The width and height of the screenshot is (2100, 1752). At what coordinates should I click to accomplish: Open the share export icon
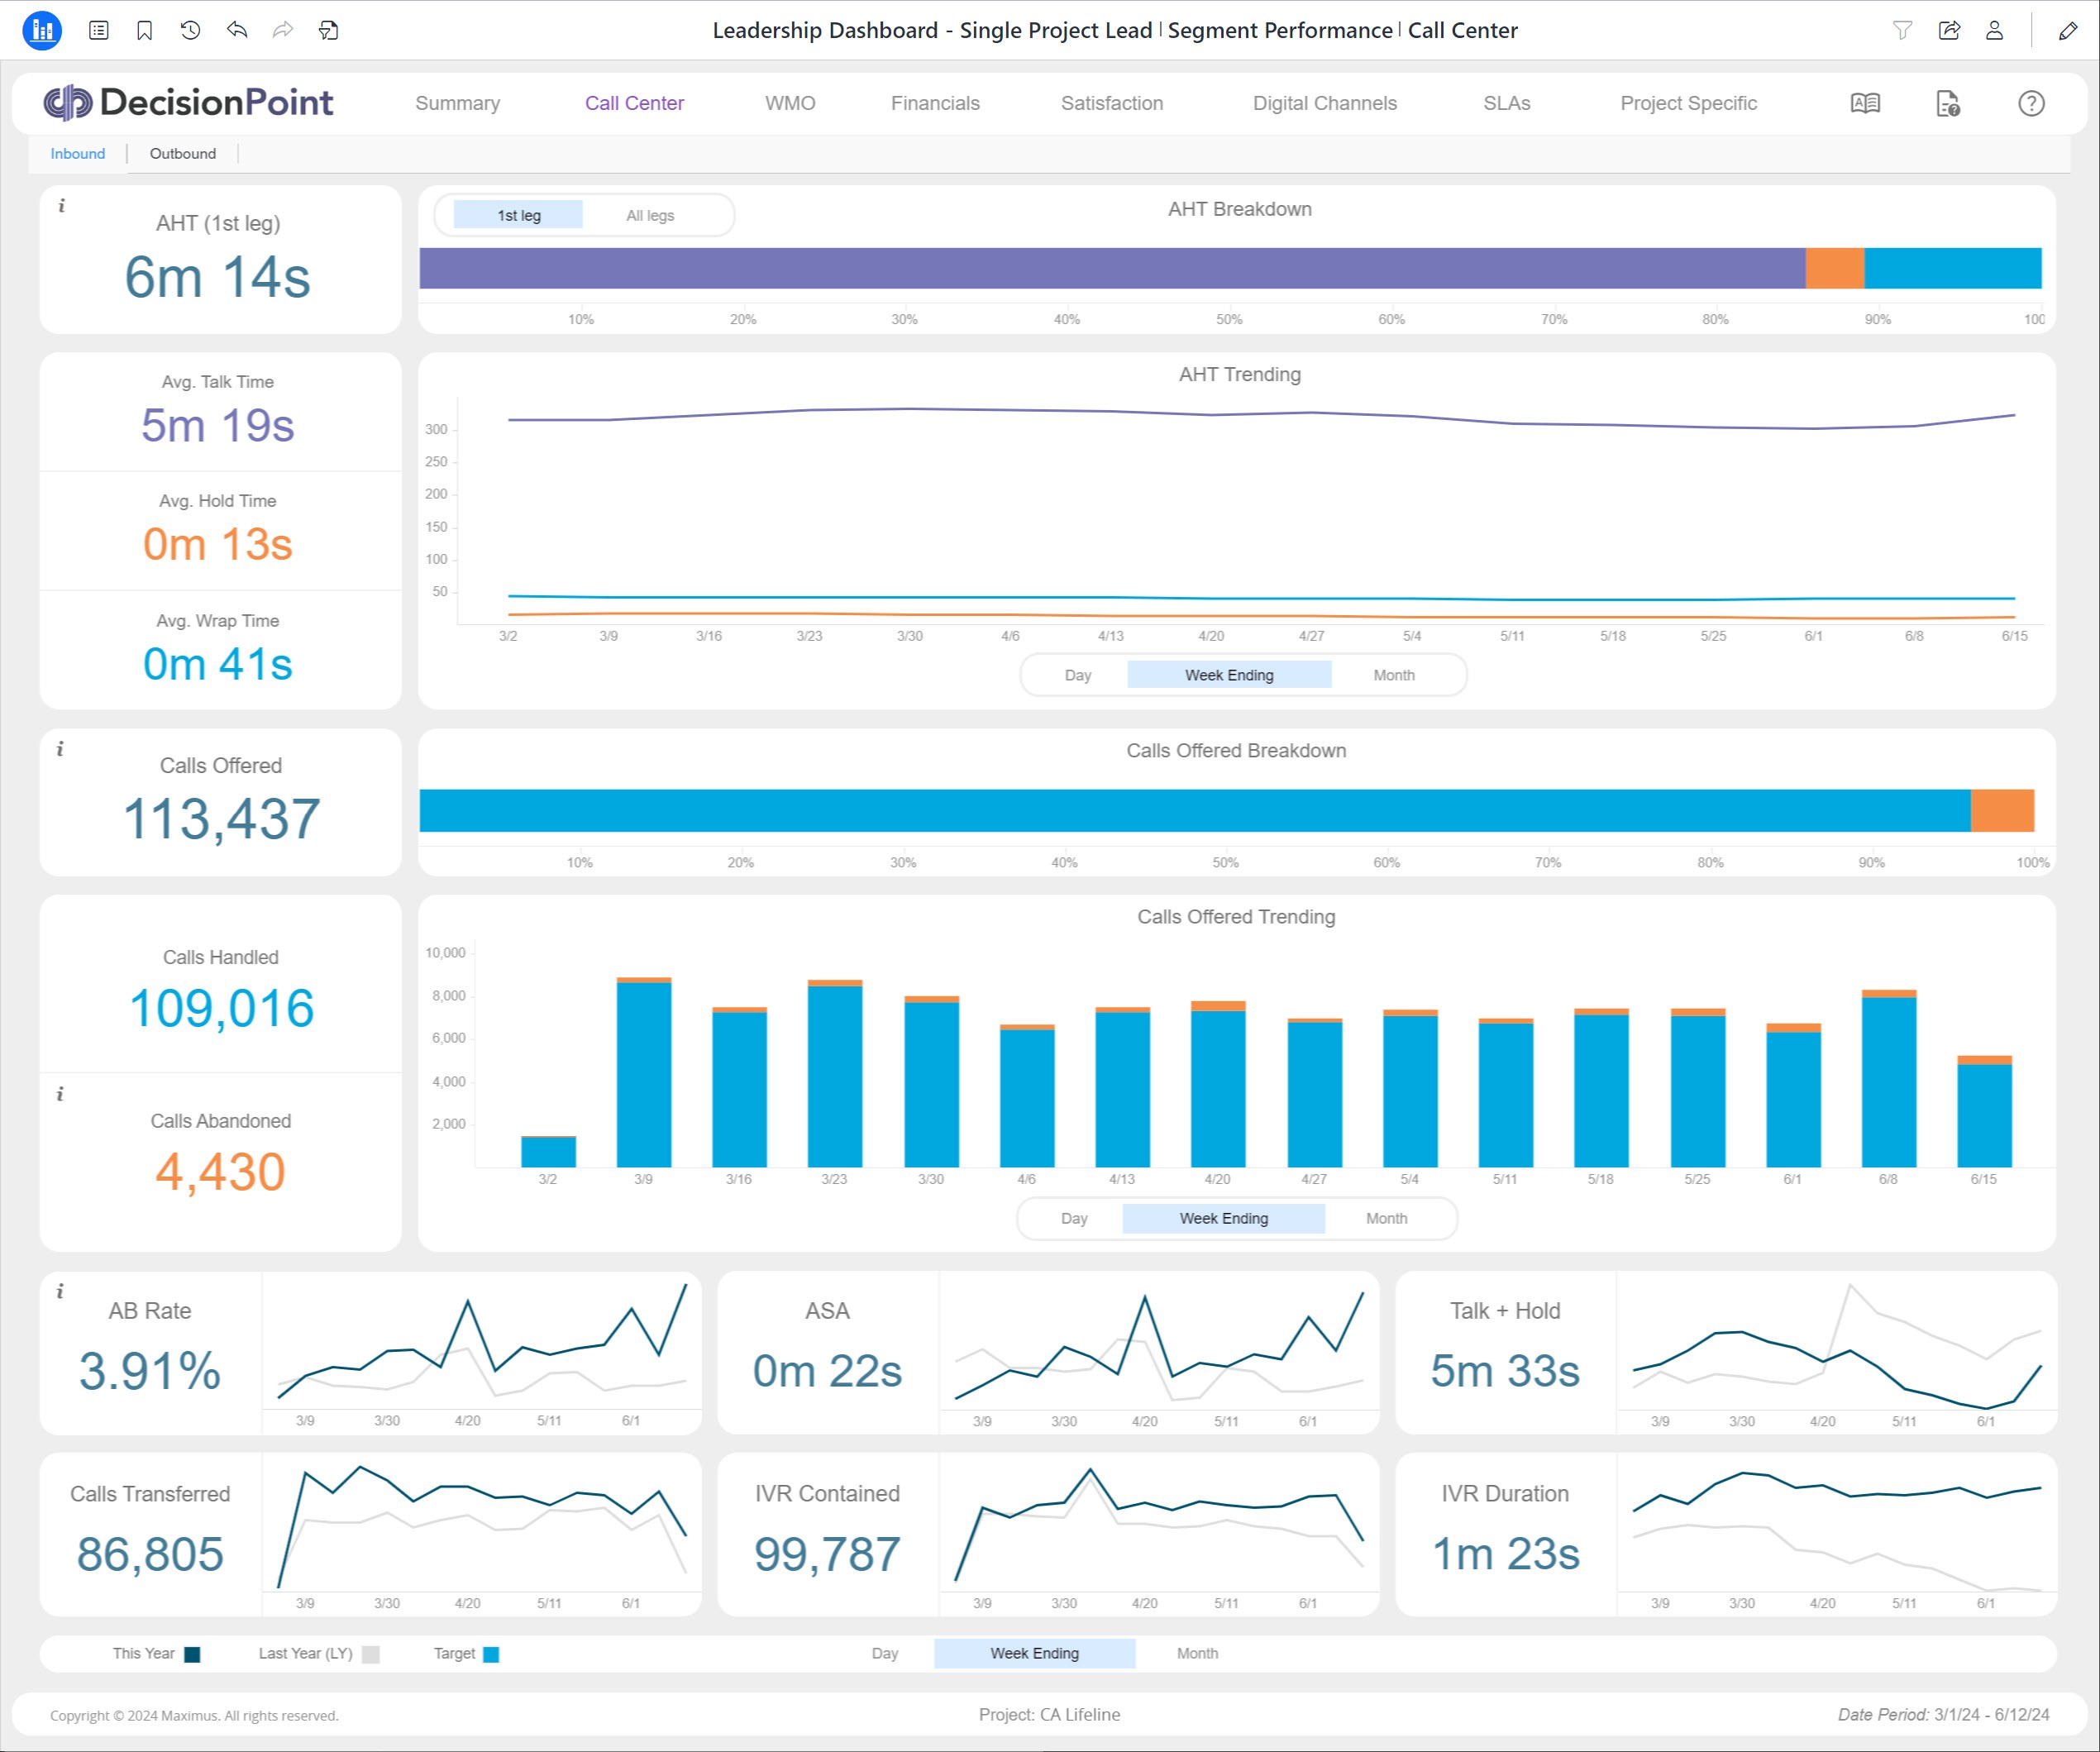pos(1949,30)
